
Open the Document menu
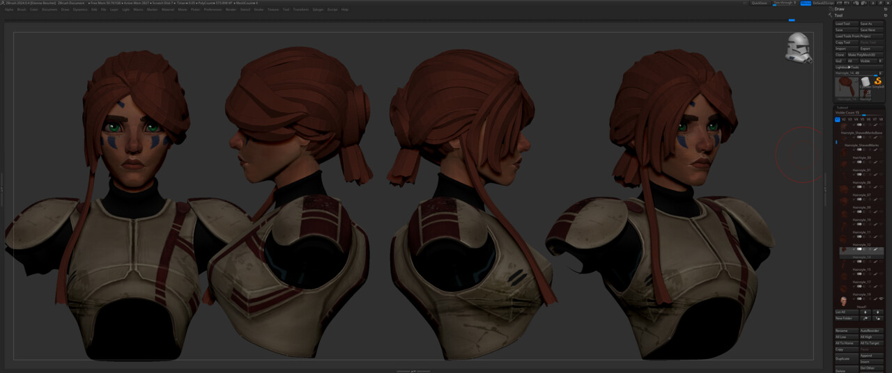49,10
